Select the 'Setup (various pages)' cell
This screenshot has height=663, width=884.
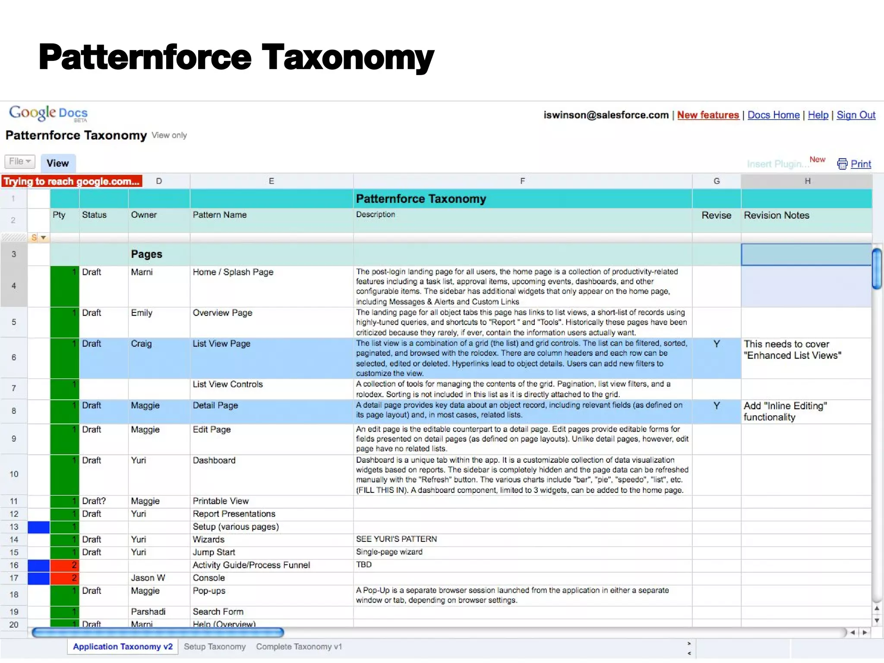pyautogui.click(x=272, y=527)
